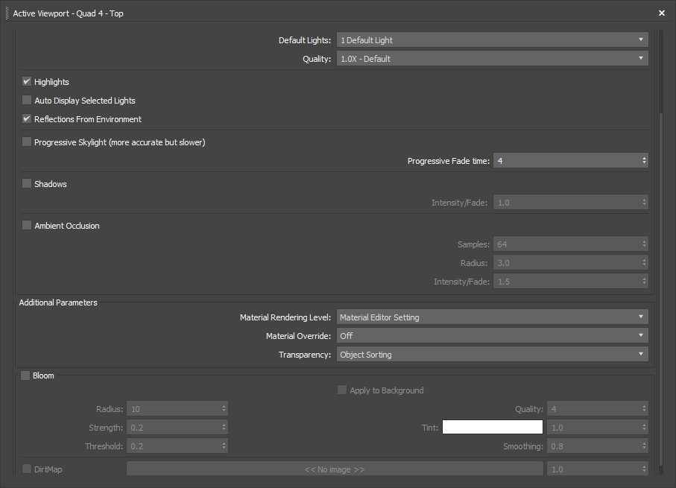Enable the DirtMap checkbox
The image size is (676, 488).
(27, 469)
